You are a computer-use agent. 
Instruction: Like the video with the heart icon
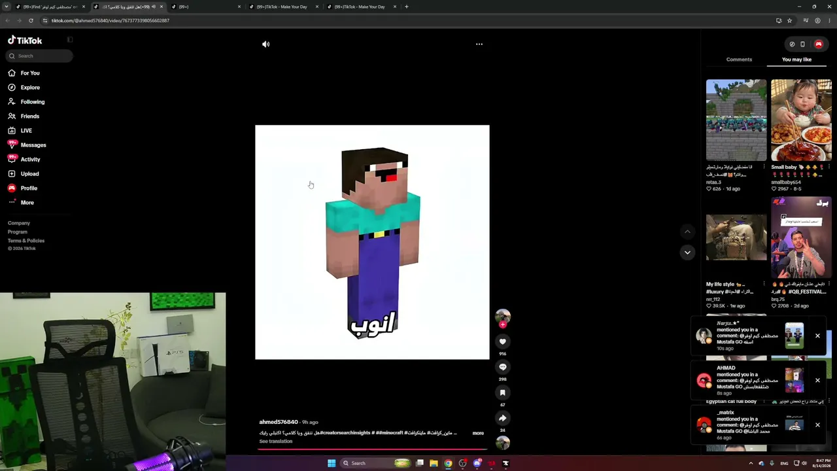pos(502,341)
